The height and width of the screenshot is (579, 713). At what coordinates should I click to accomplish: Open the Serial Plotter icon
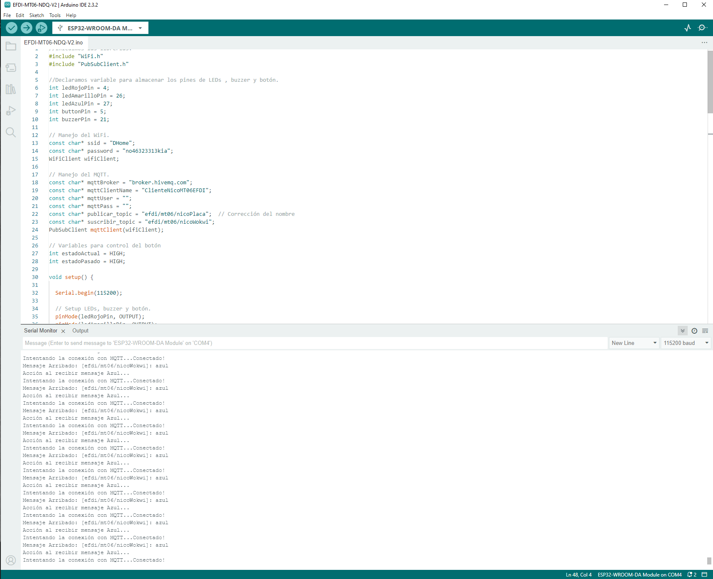(x=688, y=28)
